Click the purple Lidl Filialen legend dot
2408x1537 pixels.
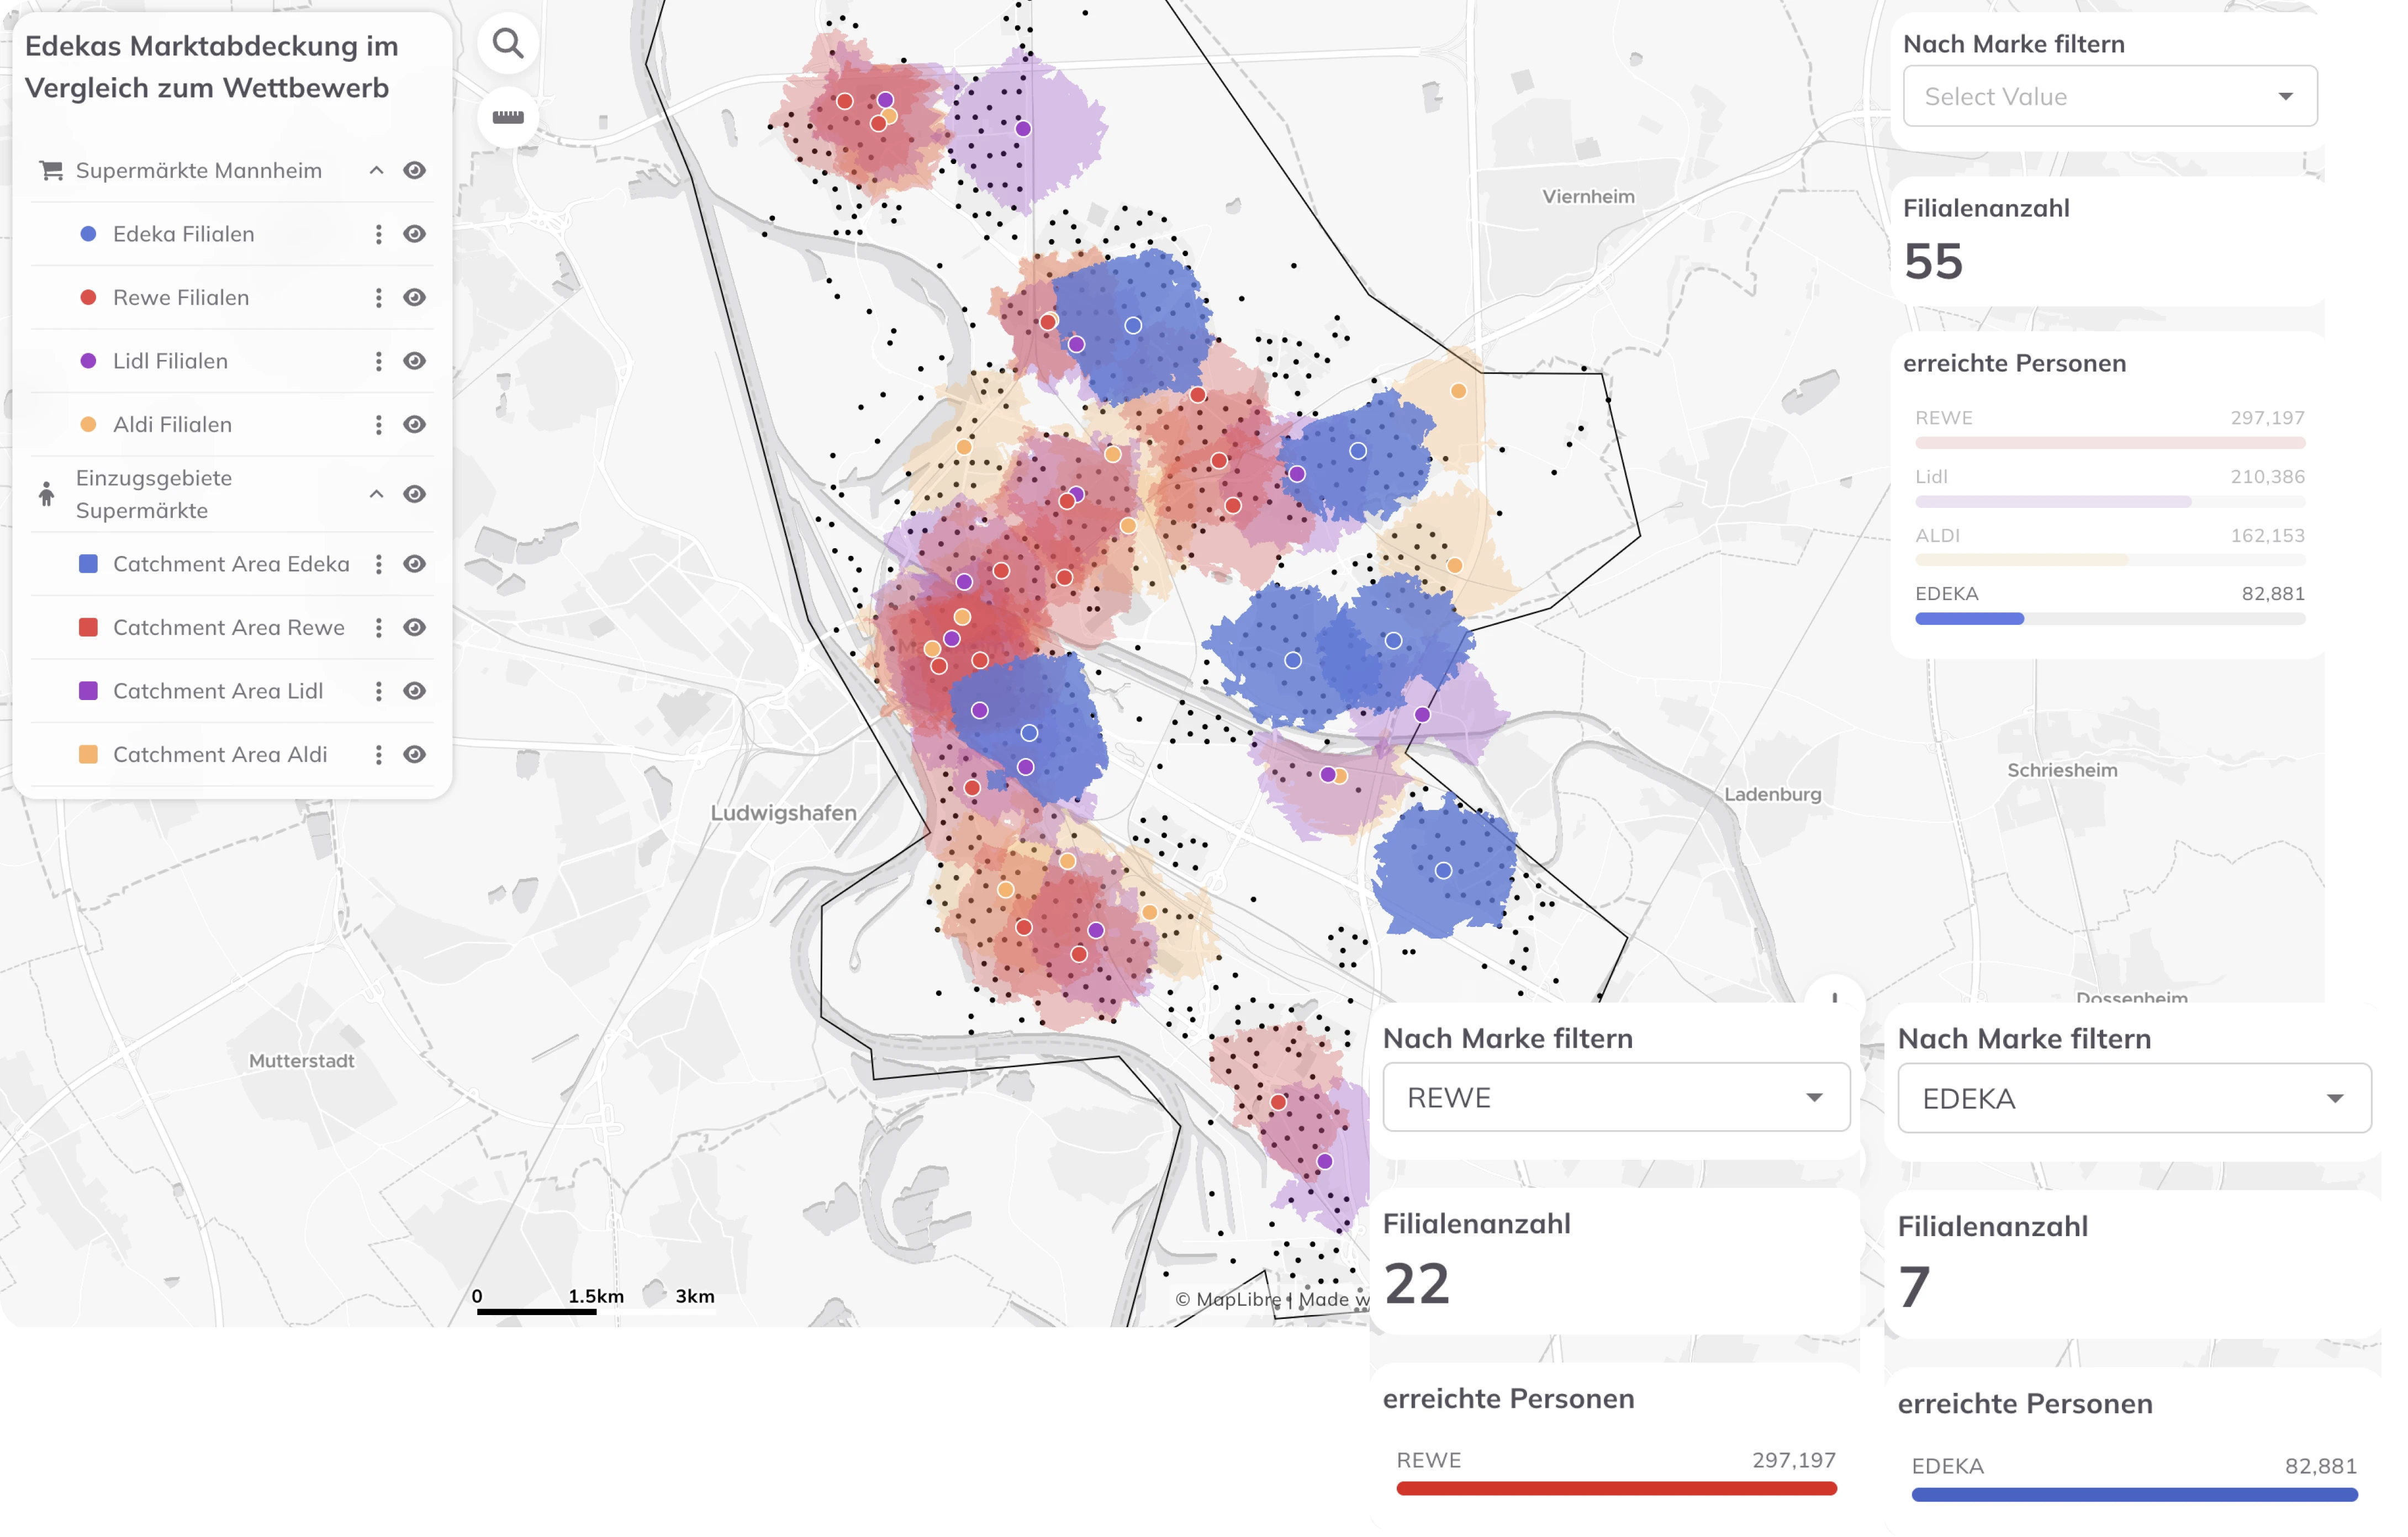[x=88, y=361]
